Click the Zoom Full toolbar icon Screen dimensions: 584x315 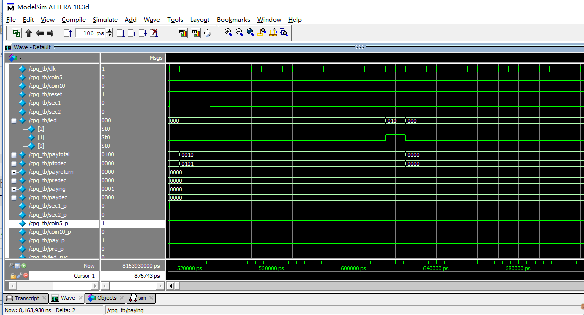tap(250, 33)
